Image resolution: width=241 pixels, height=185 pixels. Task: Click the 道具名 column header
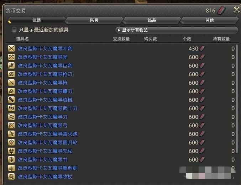22,39
